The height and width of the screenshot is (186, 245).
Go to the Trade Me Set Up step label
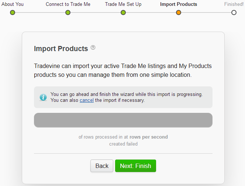[123, 4]
